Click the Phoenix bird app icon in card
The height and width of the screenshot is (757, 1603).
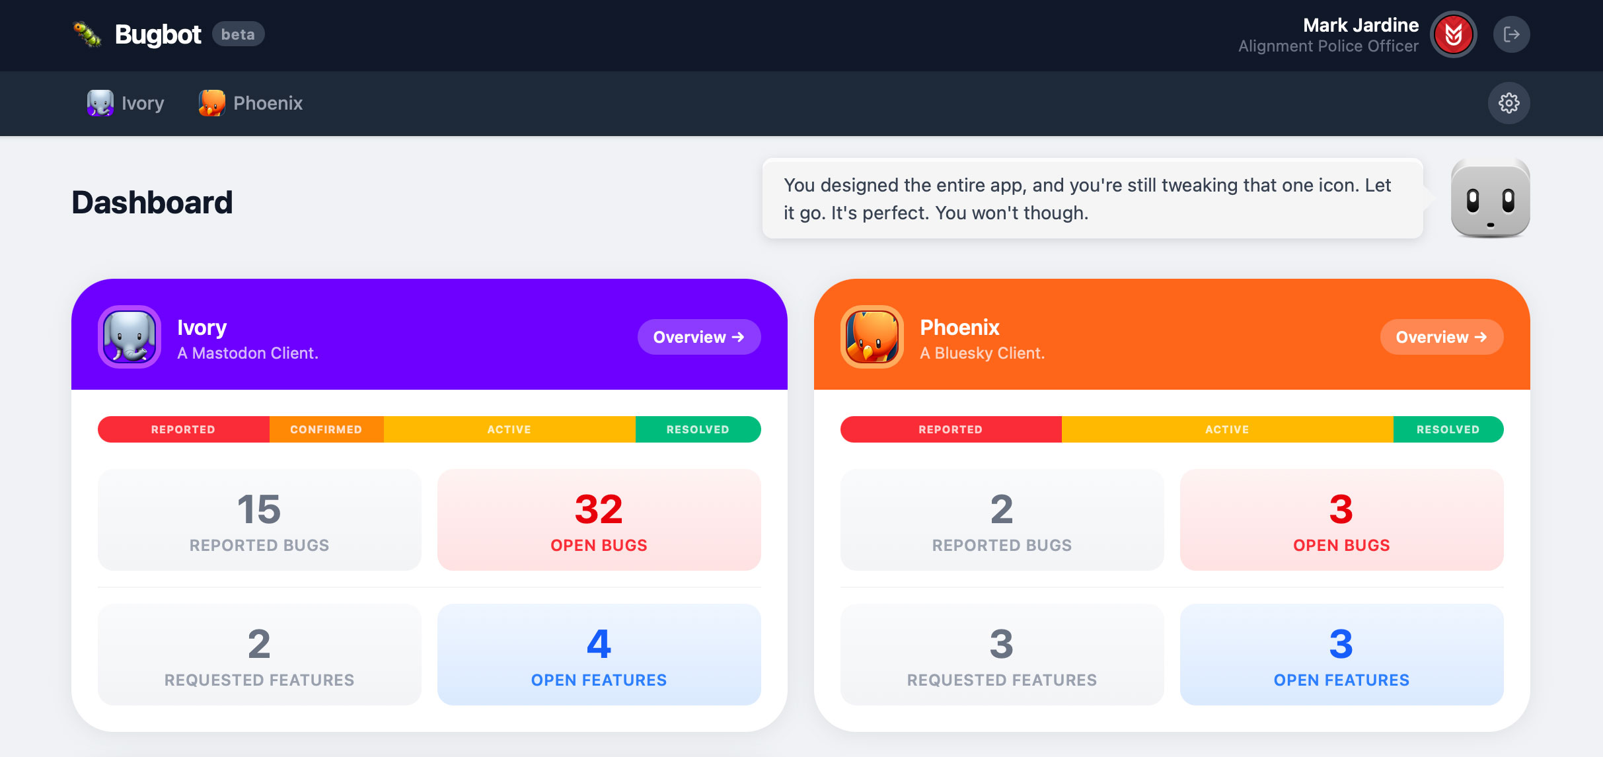(x=872, y=337)
